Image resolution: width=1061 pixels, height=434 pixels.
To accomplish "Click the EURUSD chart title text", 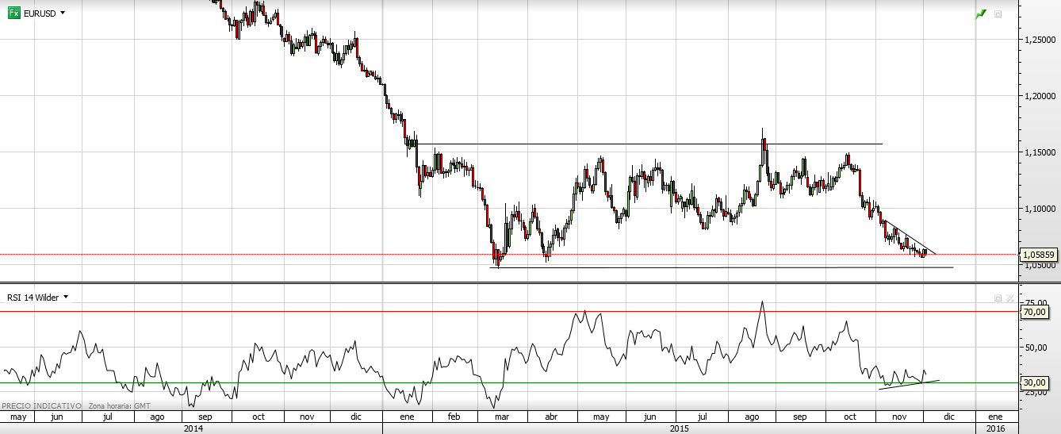I will (x=40, y=13).
